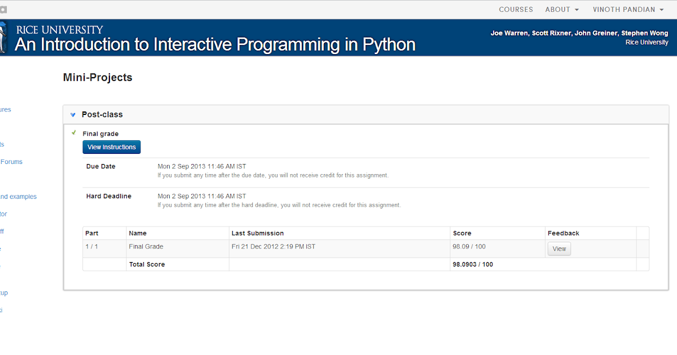The height and width of the screenshot is (355, 677).
Task: Click the Last Submission column header
Action: (x=258, y=233)
